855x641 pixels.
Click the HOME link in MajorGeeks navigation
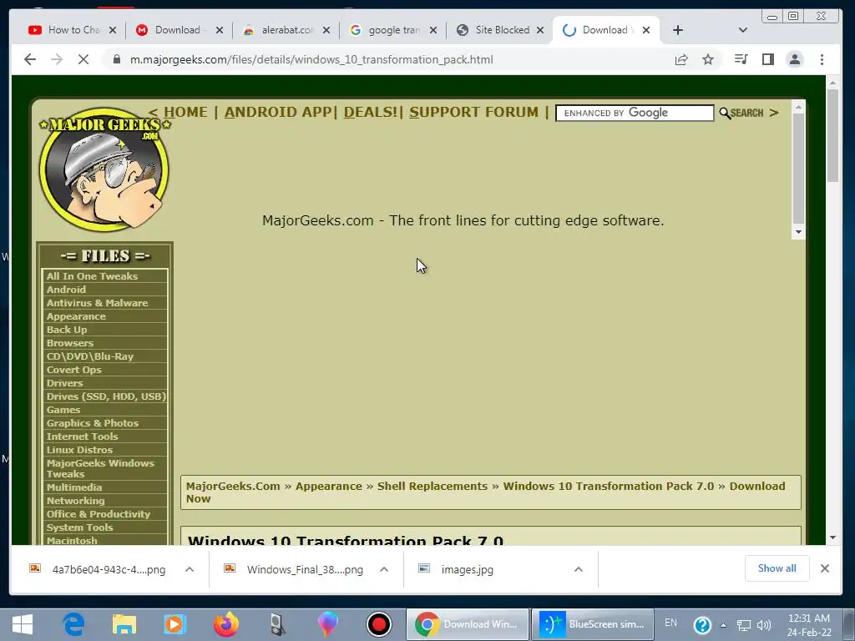tap(185, 112)
